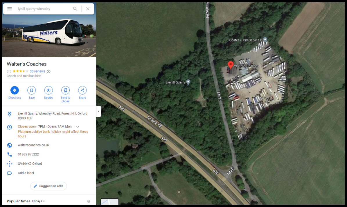Open the hamburger menu in search bar
The height and width of the screenshot is (207, 347).
point(10,9)
